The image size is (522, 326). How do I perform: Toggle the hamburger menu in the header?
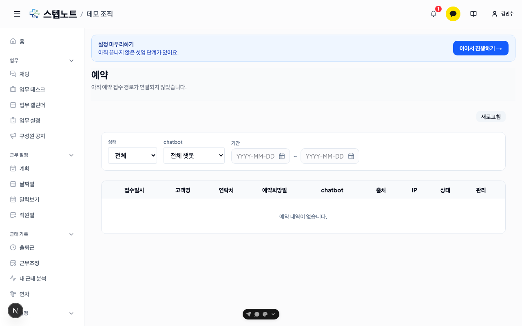(17, 14)
